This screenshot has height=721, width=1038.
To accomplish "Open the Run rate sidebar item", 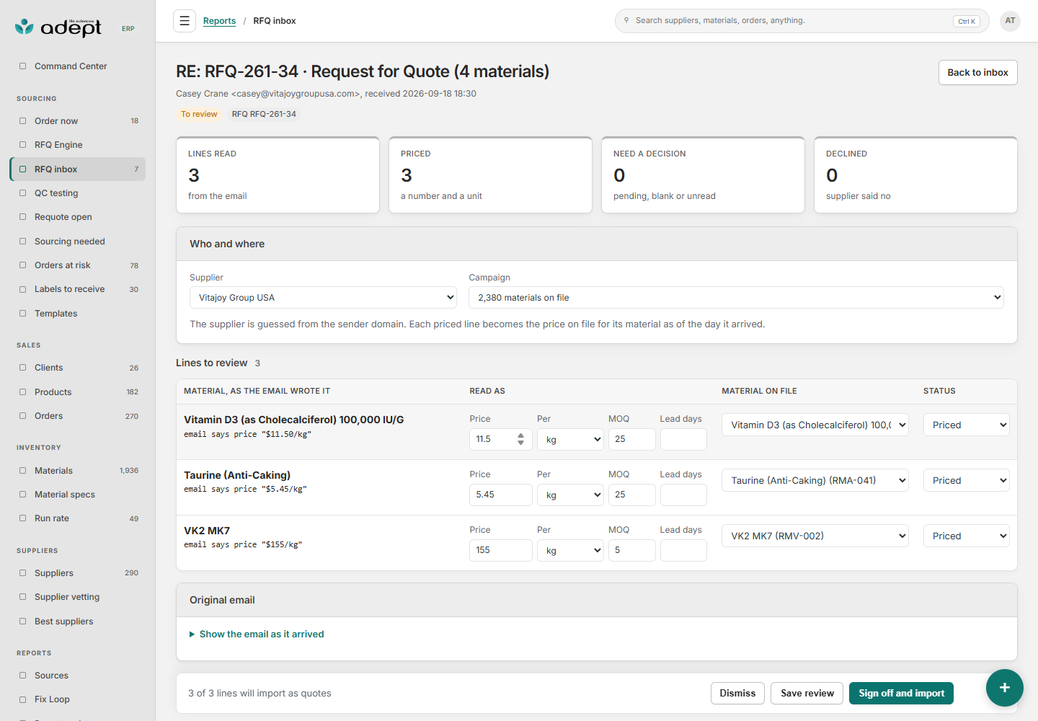I will click(x=78, y=518).
